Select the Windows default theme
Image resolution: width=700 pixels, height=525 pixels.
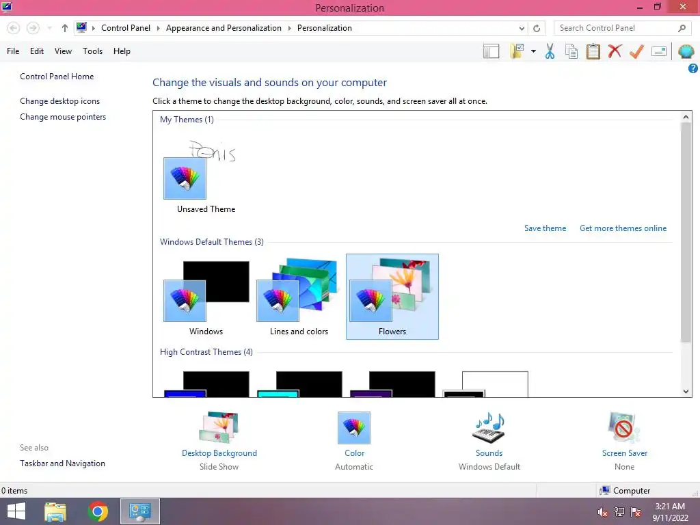(206, 298)
